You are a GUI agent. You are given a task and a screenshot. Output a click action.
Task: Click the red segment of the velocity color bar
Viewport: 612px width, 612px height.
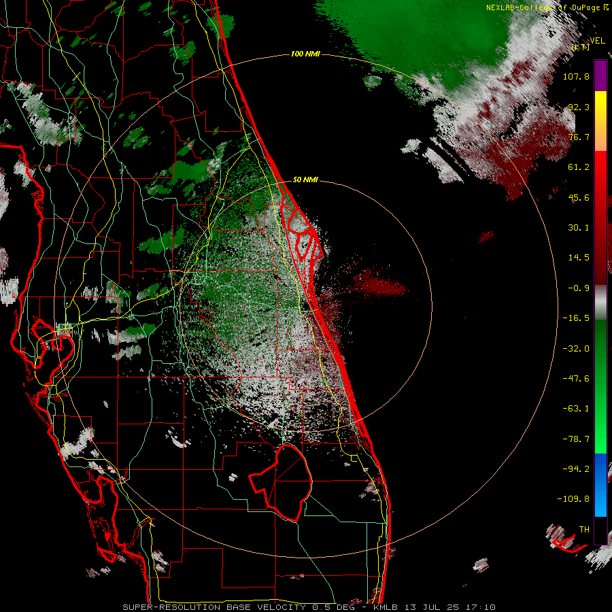600,218
